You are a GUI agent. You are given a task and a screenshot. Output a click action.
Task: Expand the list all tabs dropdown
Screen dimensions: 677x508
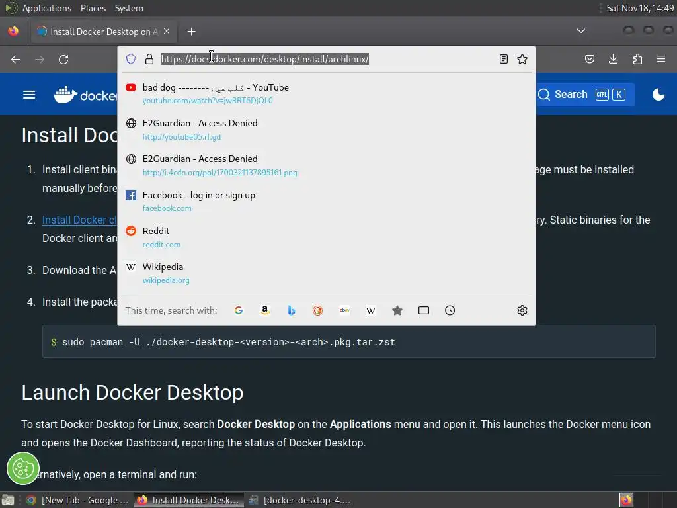click(x=581, y=31)
